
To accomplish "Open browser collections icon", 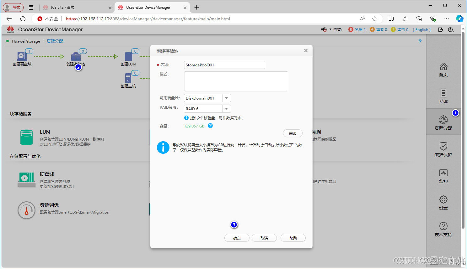I will [x=419, y=19].
